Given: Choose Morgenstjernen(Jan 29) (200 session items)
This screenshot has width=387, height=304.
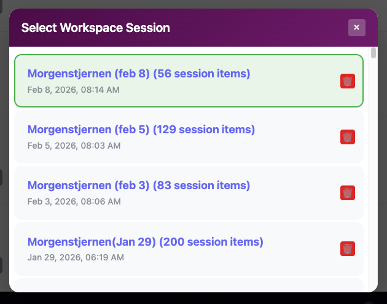Looking at the screenshot, I should tap(146, 242).
